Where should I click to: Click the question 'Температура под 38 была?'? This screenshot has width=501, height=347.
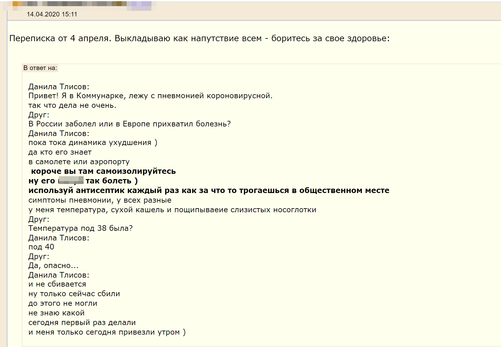click(80, 228)
